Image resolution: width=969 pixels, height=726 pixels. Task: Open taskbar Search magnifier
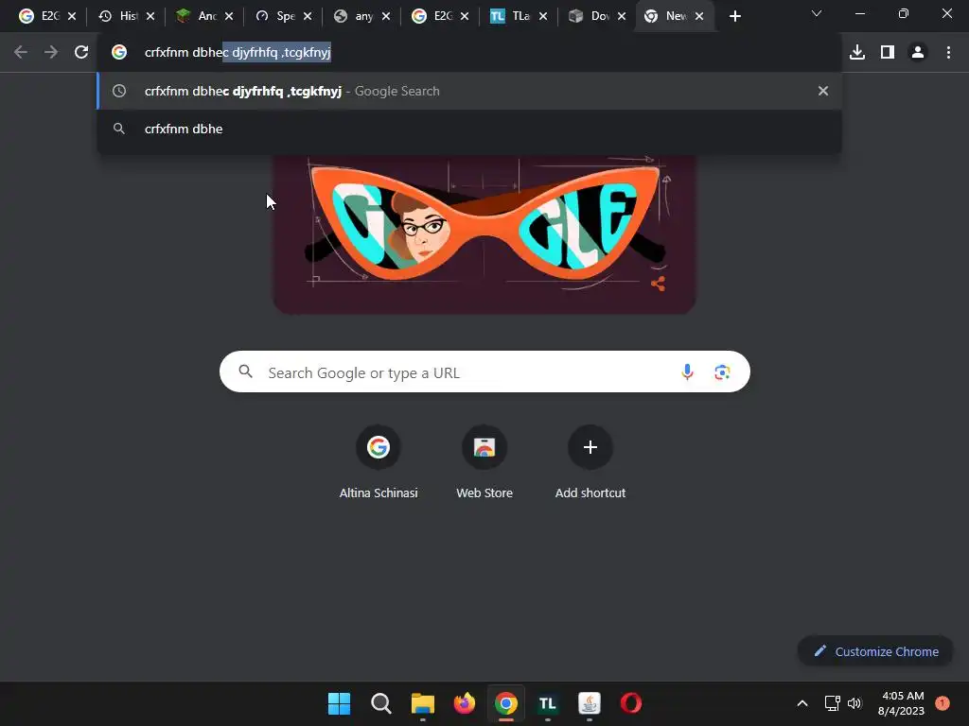click(380, 703)
